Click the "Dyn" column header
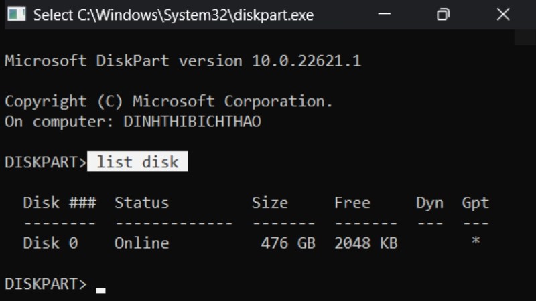 (429, 203)
